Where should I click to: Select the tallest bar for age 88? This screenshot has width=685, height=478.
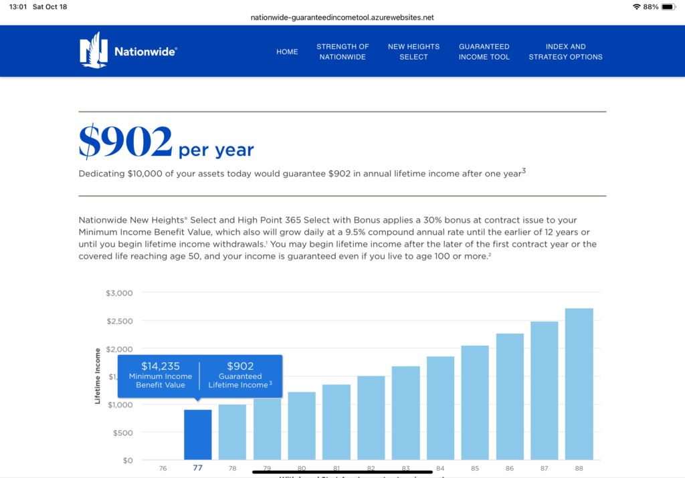(x=579, y=384)
